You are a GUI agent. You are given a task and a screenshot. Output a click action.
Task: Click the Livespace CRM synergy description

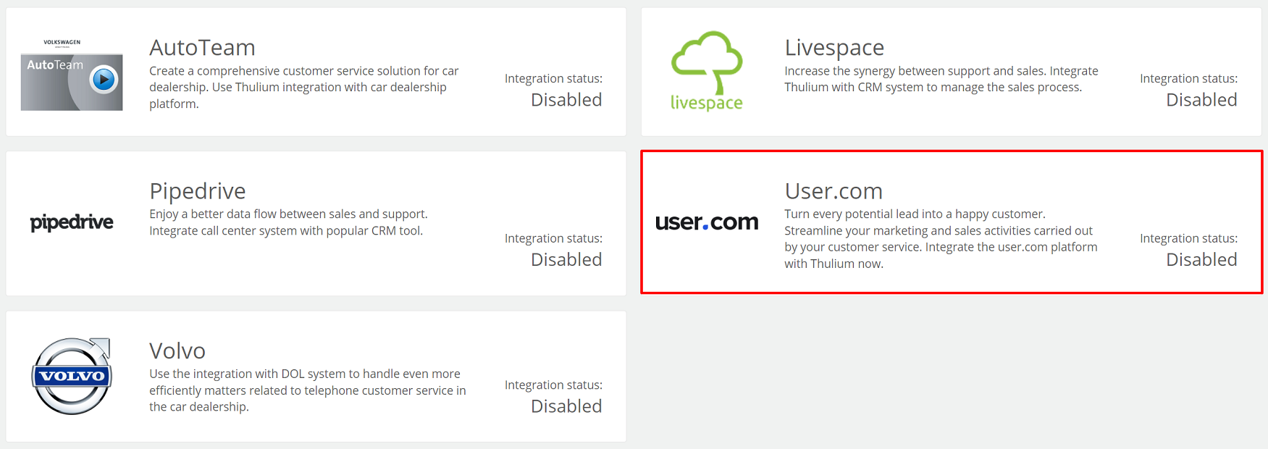point(941,79)
